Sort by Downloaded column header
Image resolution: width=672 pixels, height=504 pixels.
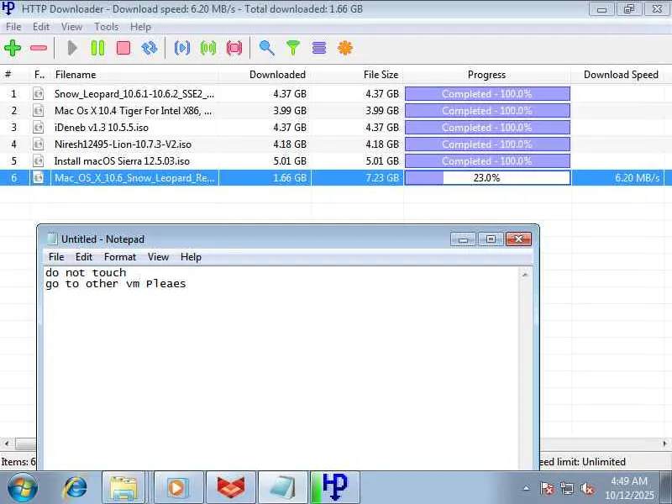click(265, 75)
